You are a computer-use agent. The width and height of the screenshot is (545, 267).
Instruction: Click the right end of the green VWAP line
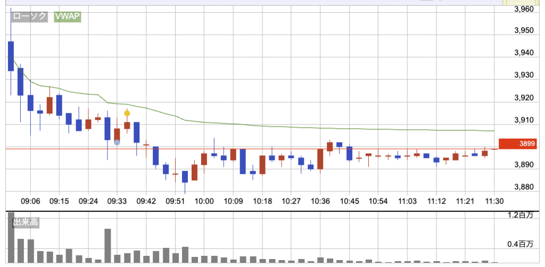pyautogui.click(x=493, y=131)
